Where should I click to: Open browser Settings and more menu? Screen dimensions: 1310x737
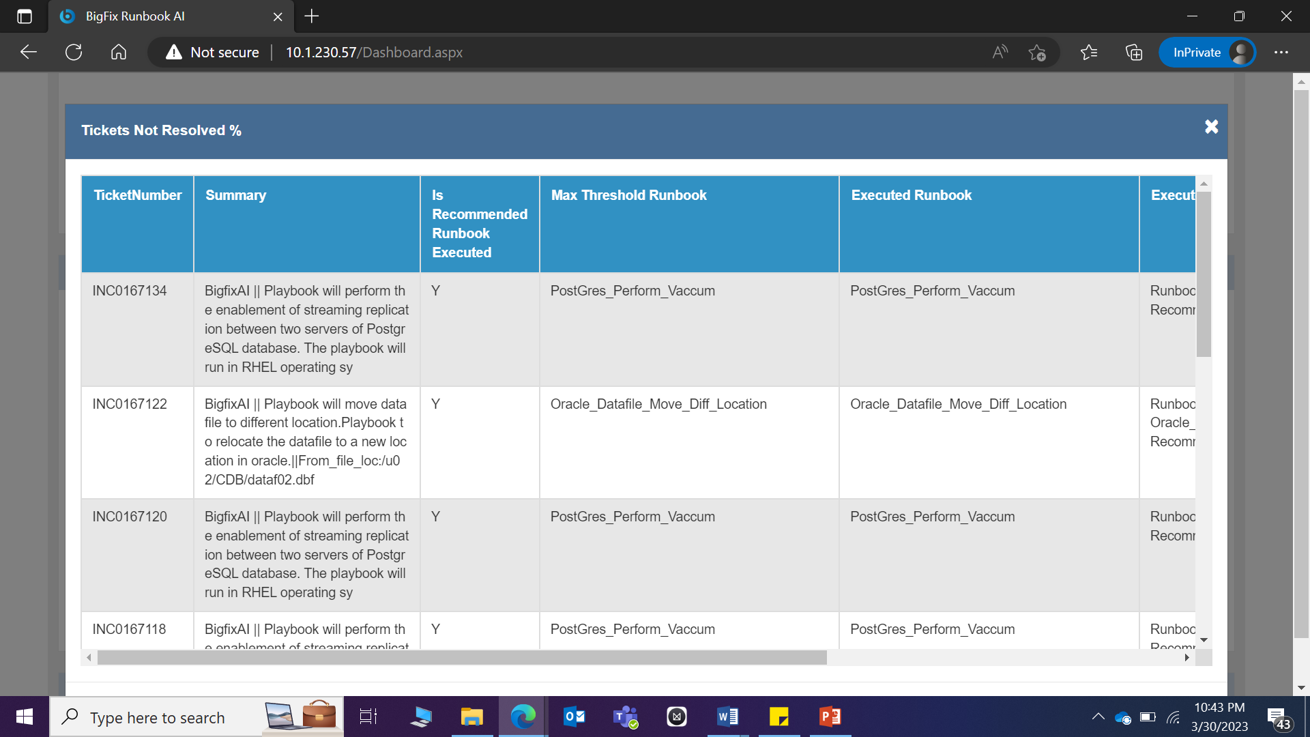[1281, 52]
